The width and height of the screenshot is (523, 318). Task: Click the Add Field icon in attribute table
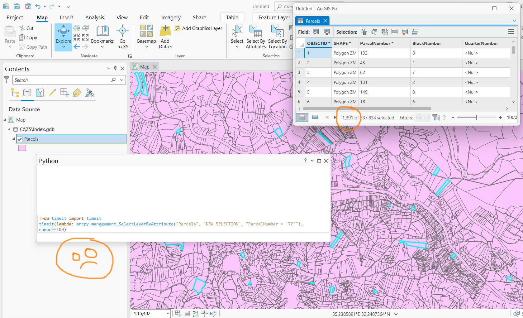316,31
